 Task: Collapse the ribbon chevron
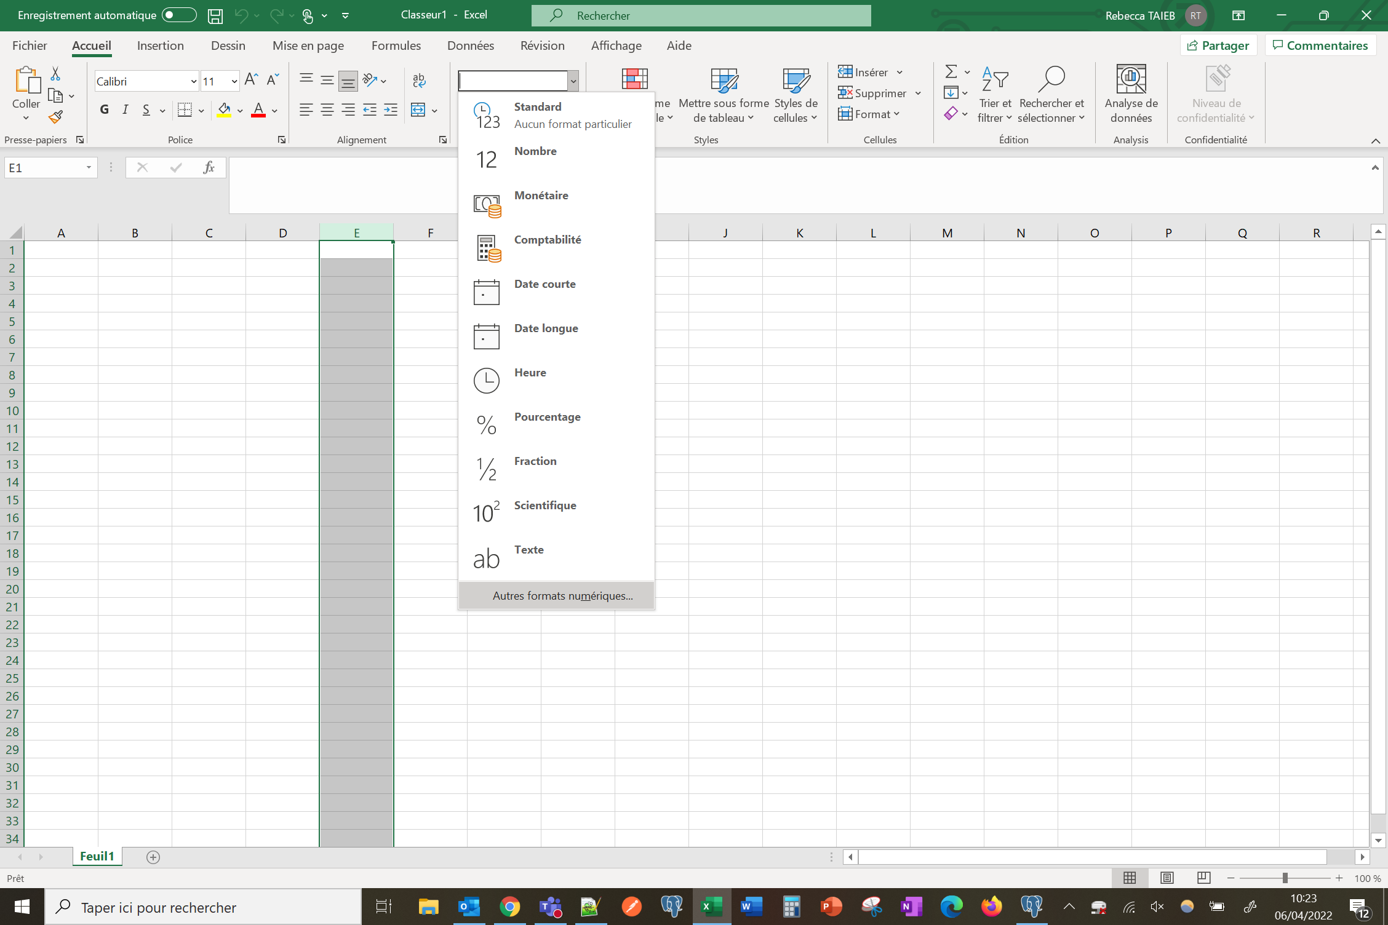(x=1375, y=141)
